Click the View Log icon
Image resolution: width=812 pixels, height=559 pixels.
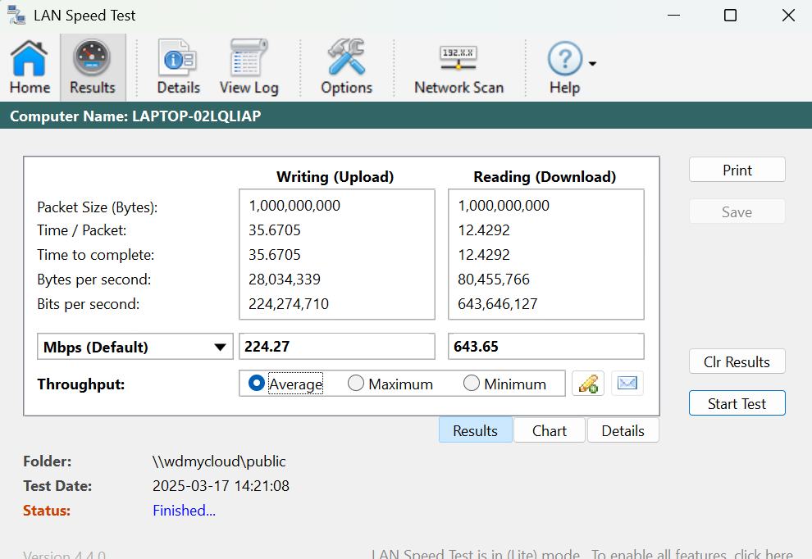click(249, 67)
